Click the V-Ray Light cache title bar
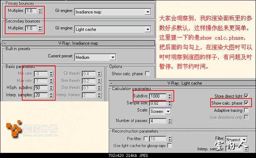 click(182, 83)
